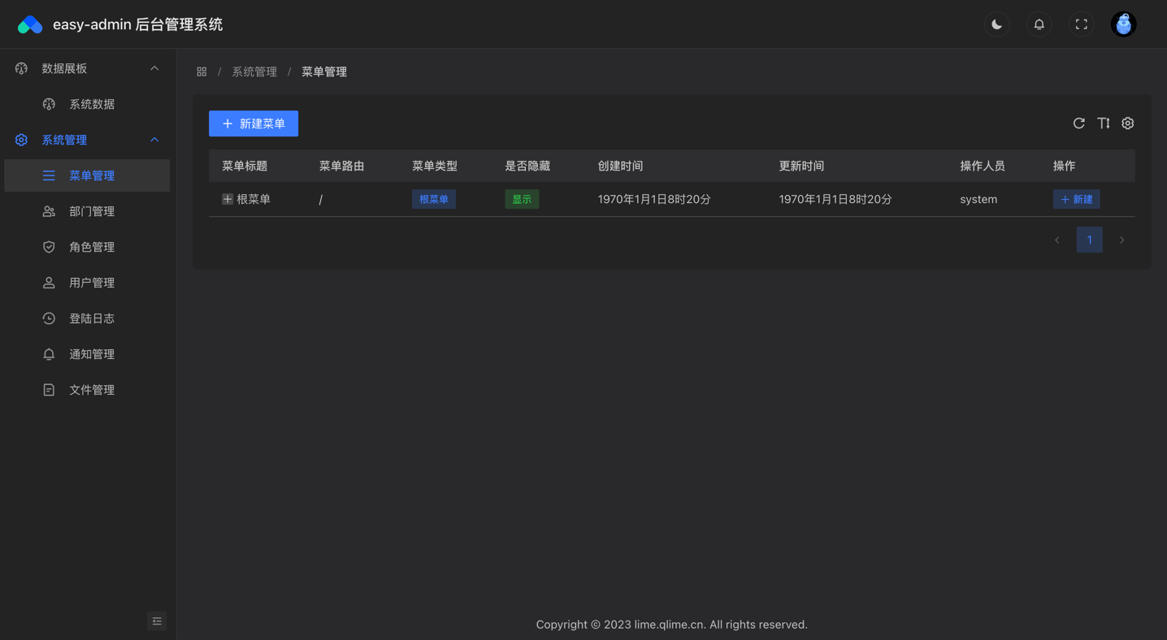Screen dimensions: 1167x640
Task: Enter fullscreen mode via header icon
Action: pyautogui.click(x=1081, y=24)
